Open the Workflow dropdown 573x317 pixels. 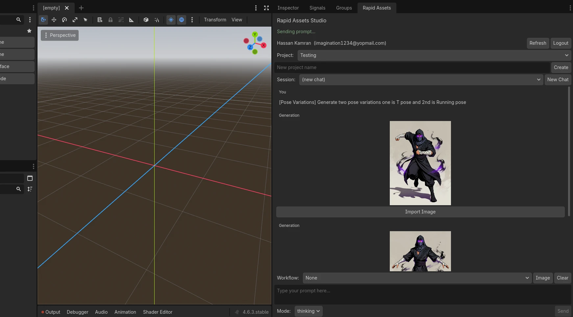417,278
